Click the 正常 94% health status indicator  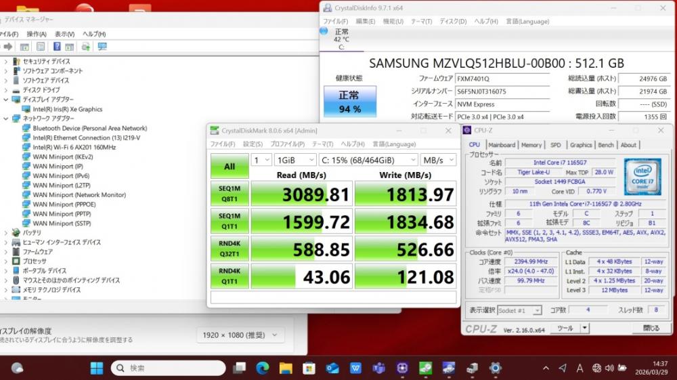pyautogui.click(x=350, y=102)
